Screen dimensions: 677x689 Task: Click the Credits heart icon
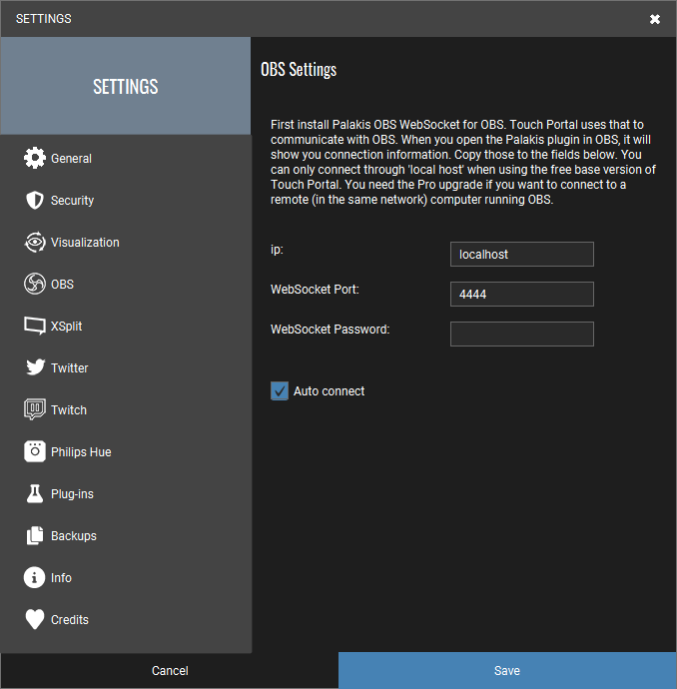35,619
